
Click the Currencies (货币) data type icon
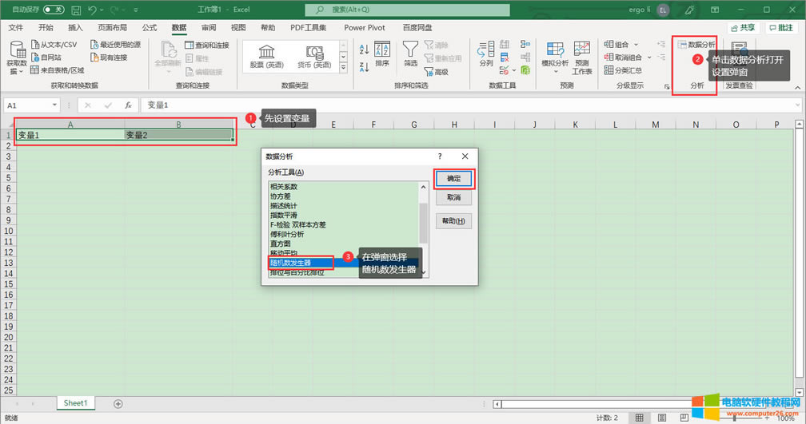(314, 53)
